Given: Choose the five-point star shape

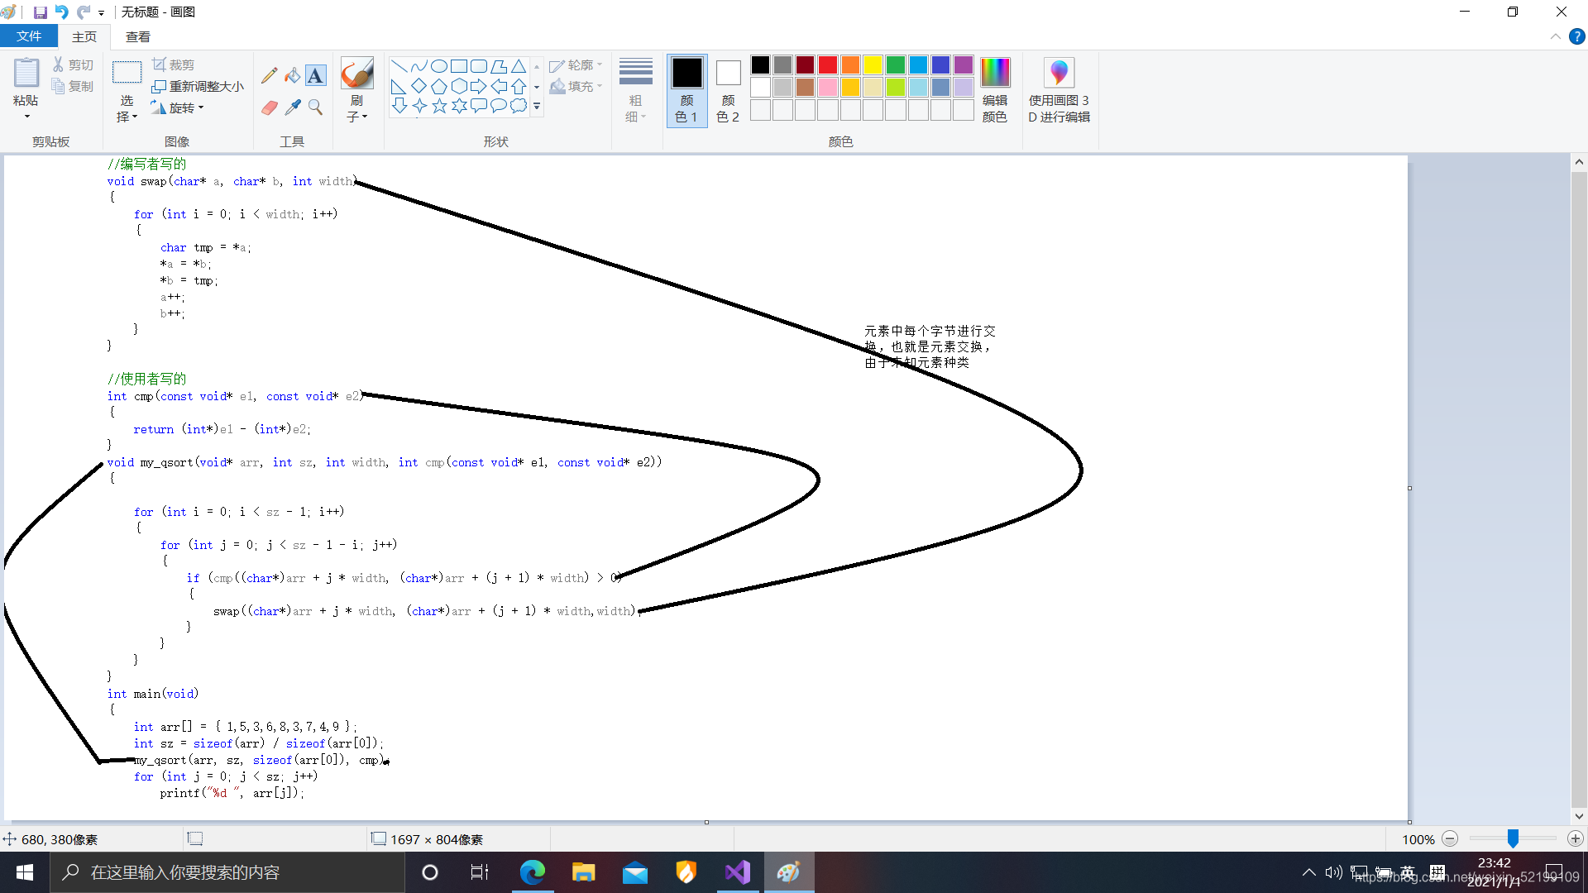Looking at the screenshot, I should click(x=439, y=106).
